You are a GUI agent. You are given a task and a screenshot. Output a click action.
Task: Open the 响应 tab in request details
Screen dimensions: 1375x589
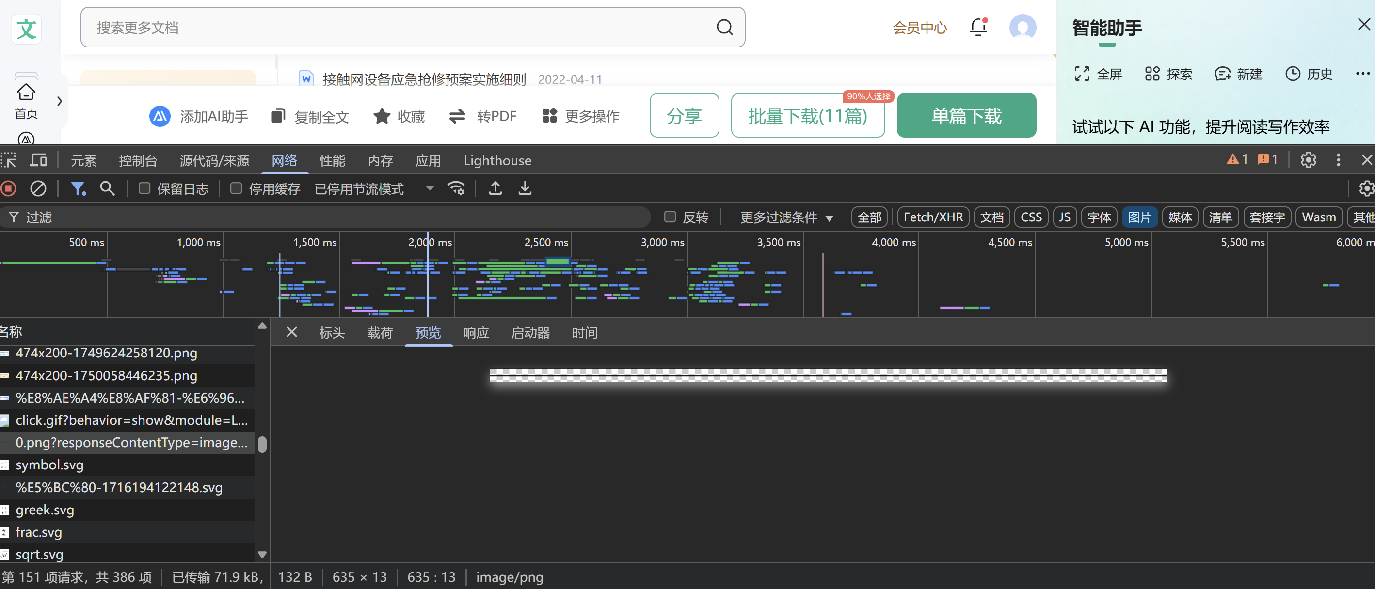pyautogui.click(x=476, y=333)
